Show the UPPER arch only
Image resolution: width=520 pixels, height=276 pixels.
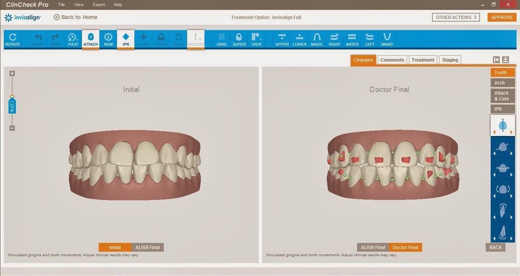tap(282, 40)
